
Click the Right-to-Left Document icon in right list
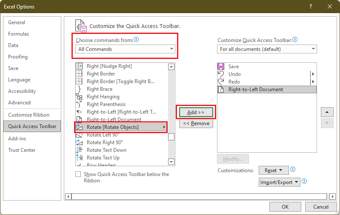point(221,89)
